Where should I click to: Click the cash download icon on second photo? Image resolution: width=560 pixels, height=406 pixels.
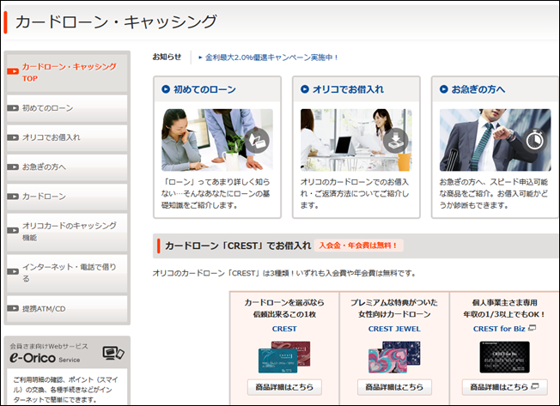396,141
